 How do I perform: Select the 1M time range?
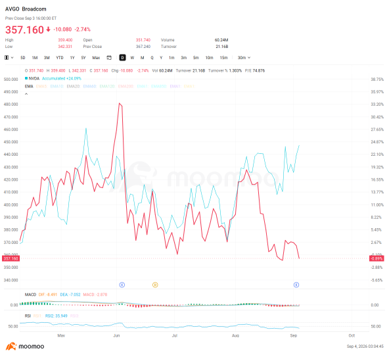click(x=35, y=58)
